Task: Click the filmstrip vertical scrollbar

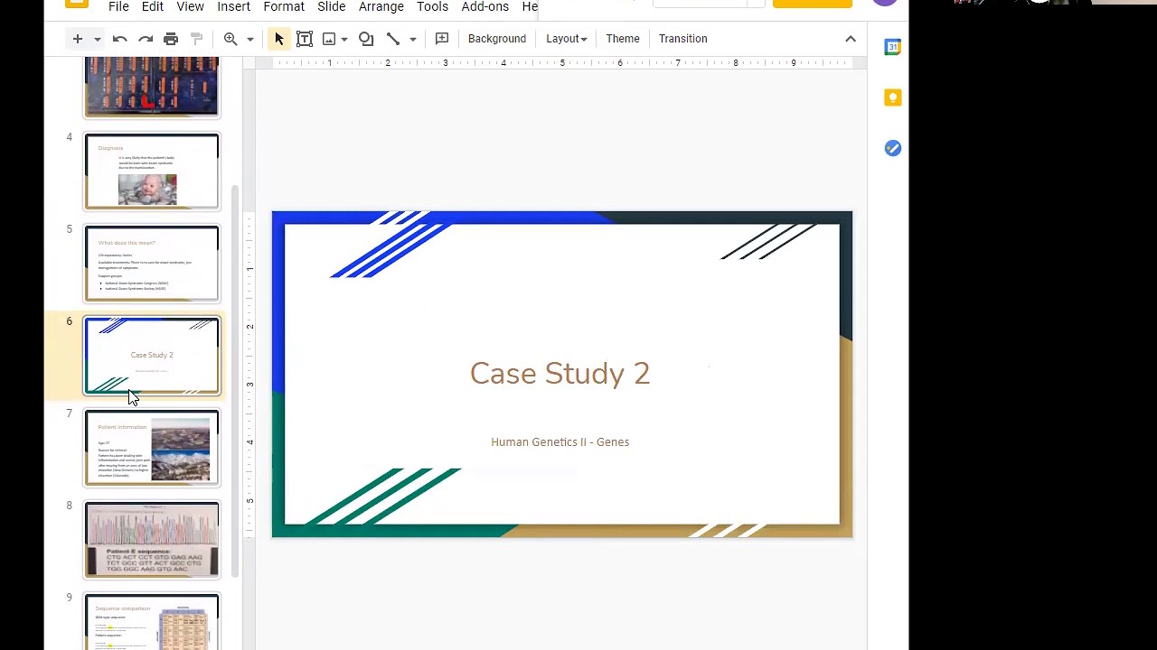Action: tap(236, 379)
